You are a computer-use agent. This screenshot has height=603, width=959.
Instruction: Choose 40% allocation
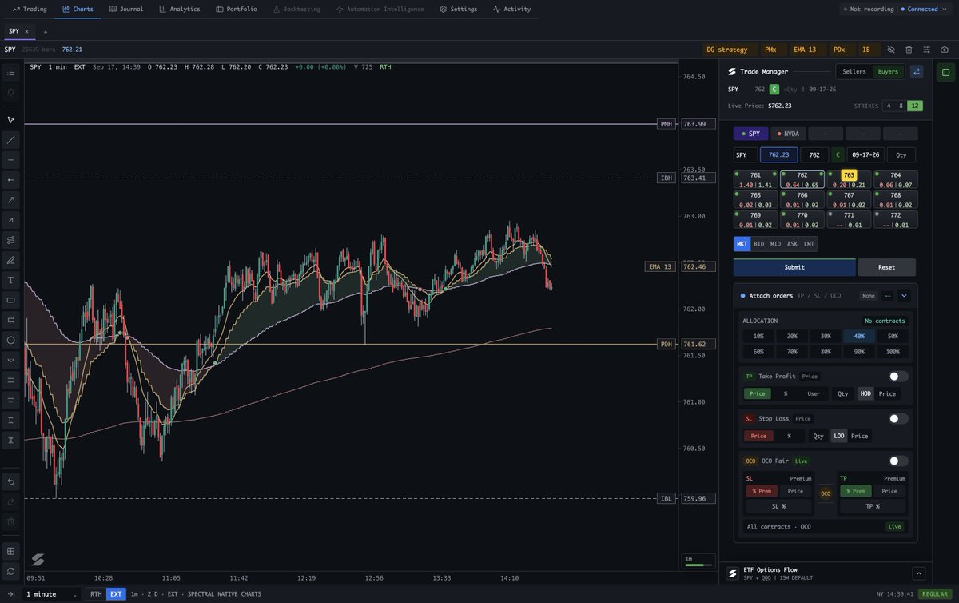click(859, 336)
